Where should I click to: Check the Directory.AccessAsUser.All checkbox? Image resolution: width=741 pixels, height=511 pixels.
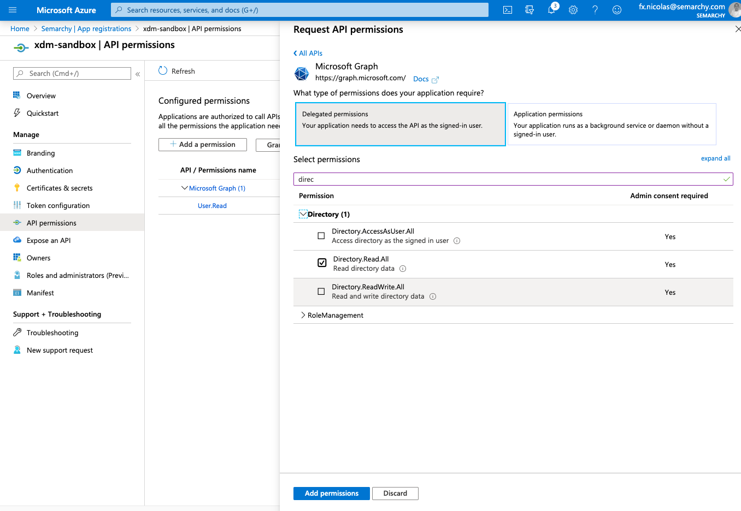pos(321,236)
